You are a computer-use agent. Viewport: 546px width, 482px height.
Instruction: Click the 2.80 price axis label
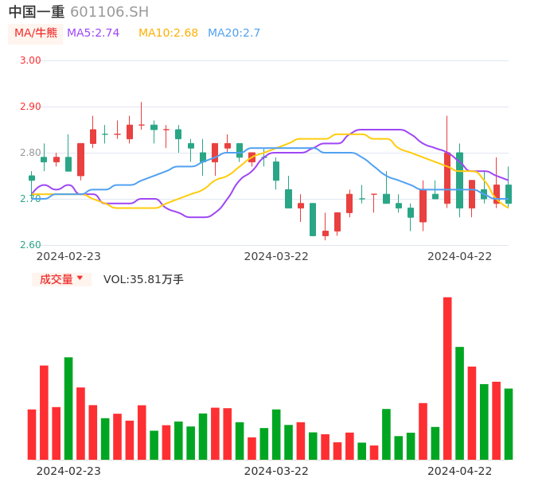tap(30, 153)
